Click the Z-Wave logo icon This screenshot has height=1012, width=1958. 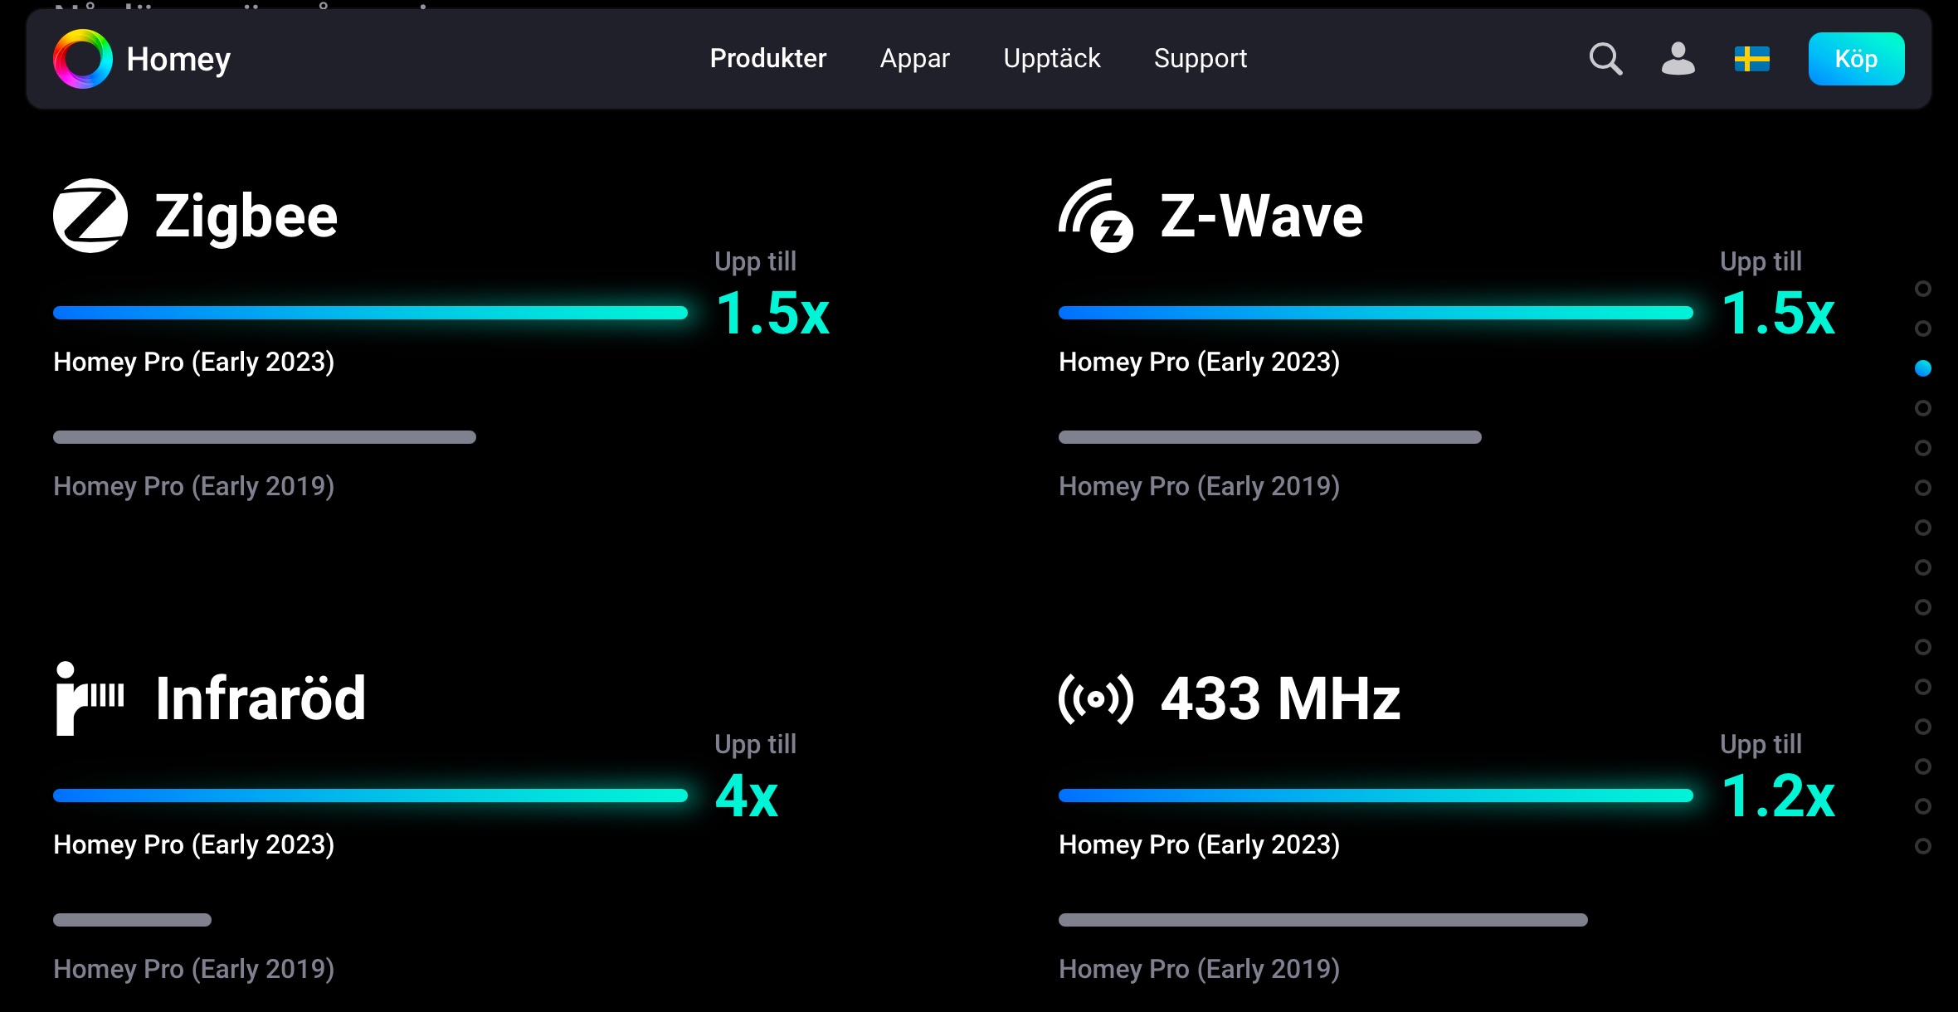click(1096, 216)
